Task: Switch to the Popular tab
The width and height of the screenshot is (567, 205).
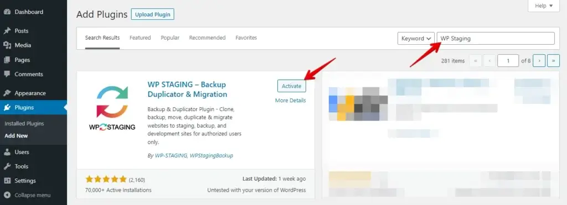Action: [170, 38]
